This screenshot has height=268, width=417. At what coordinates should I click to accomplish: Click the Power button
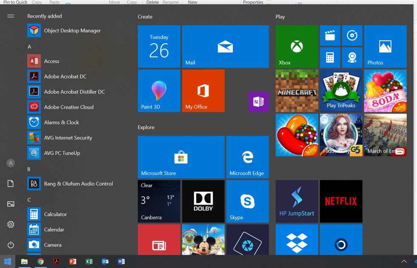pos(11,245)
